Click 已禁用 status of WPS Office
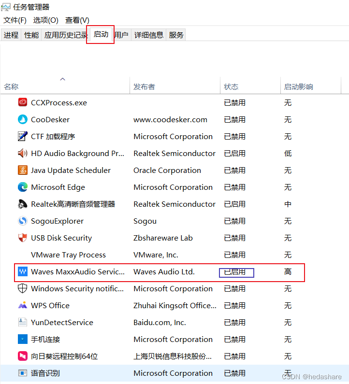The width and height of the screenshot is (349, 384). click(235, 306)
